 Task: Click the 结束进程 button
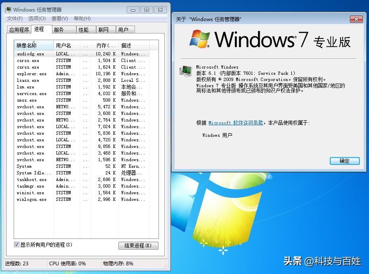tap(138, 245)
